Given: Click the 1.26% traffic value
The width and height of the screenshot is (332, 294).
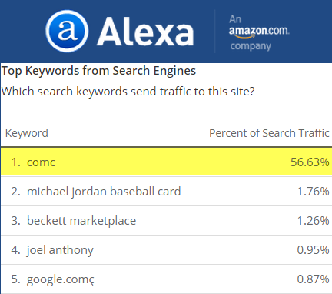Looking at the screenshot, I should pyautogui.click(x=313, y=221).
